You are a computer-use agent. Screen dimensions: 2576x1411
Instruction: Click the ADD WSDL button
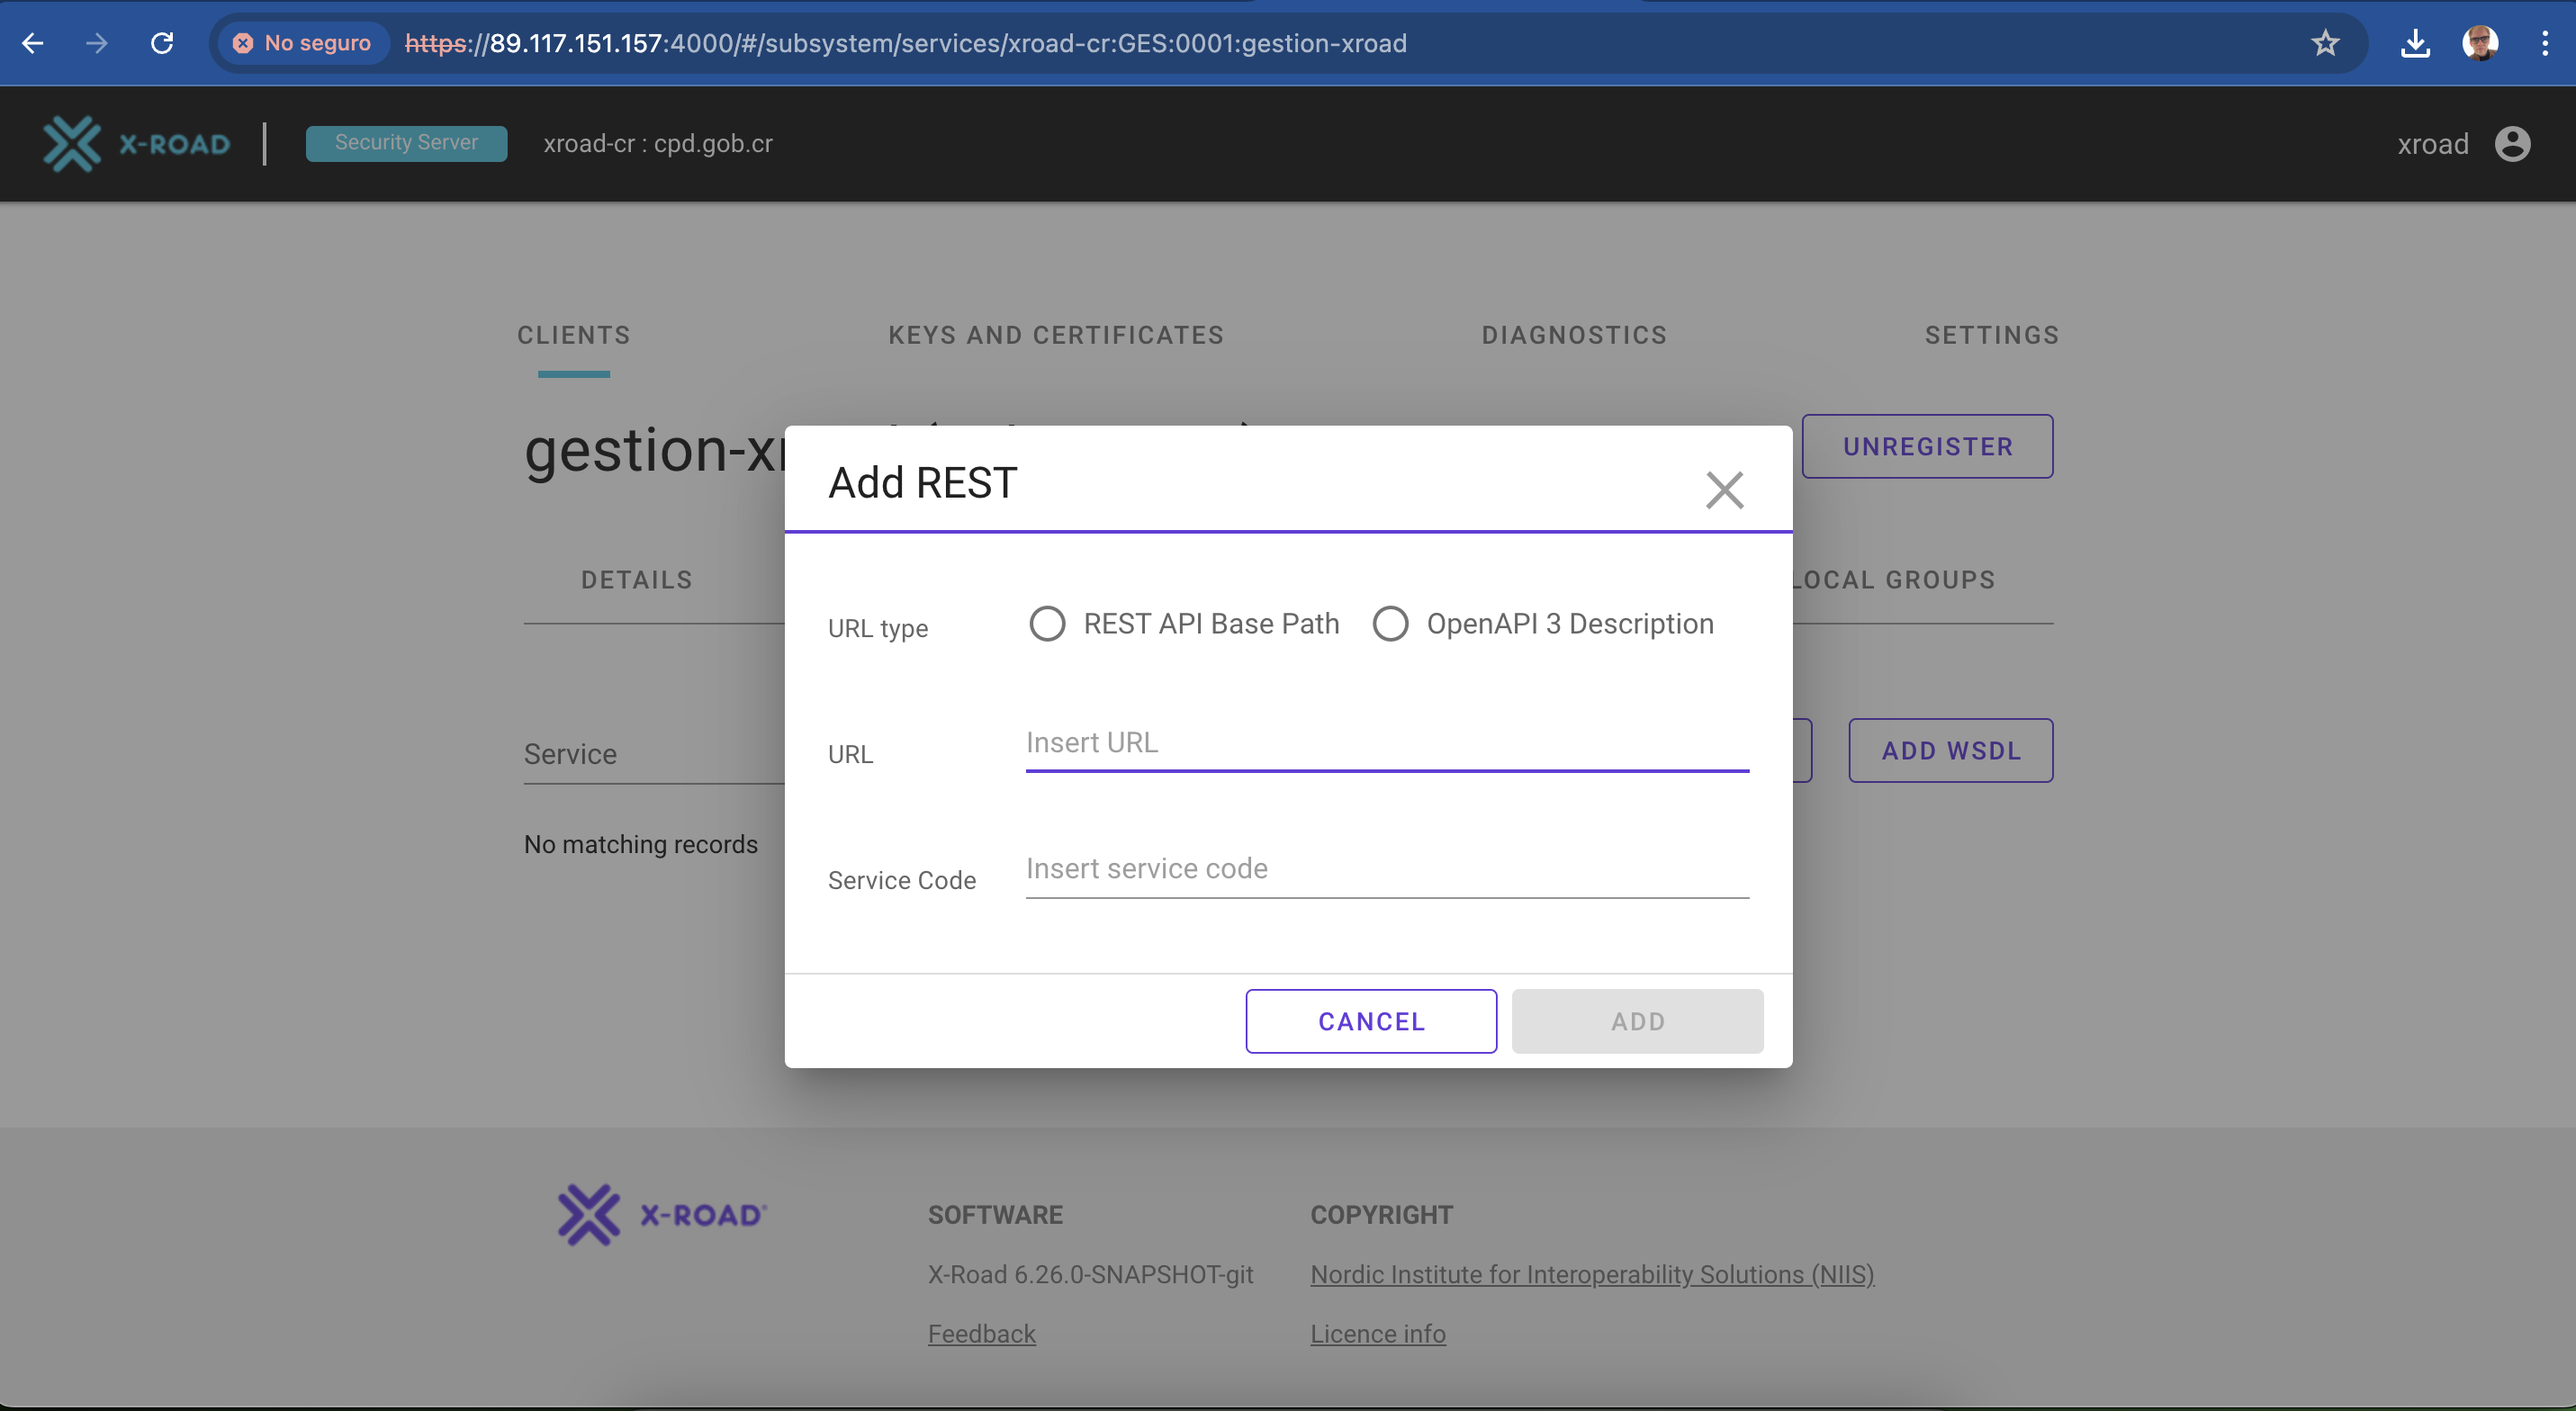[1950, 750]
